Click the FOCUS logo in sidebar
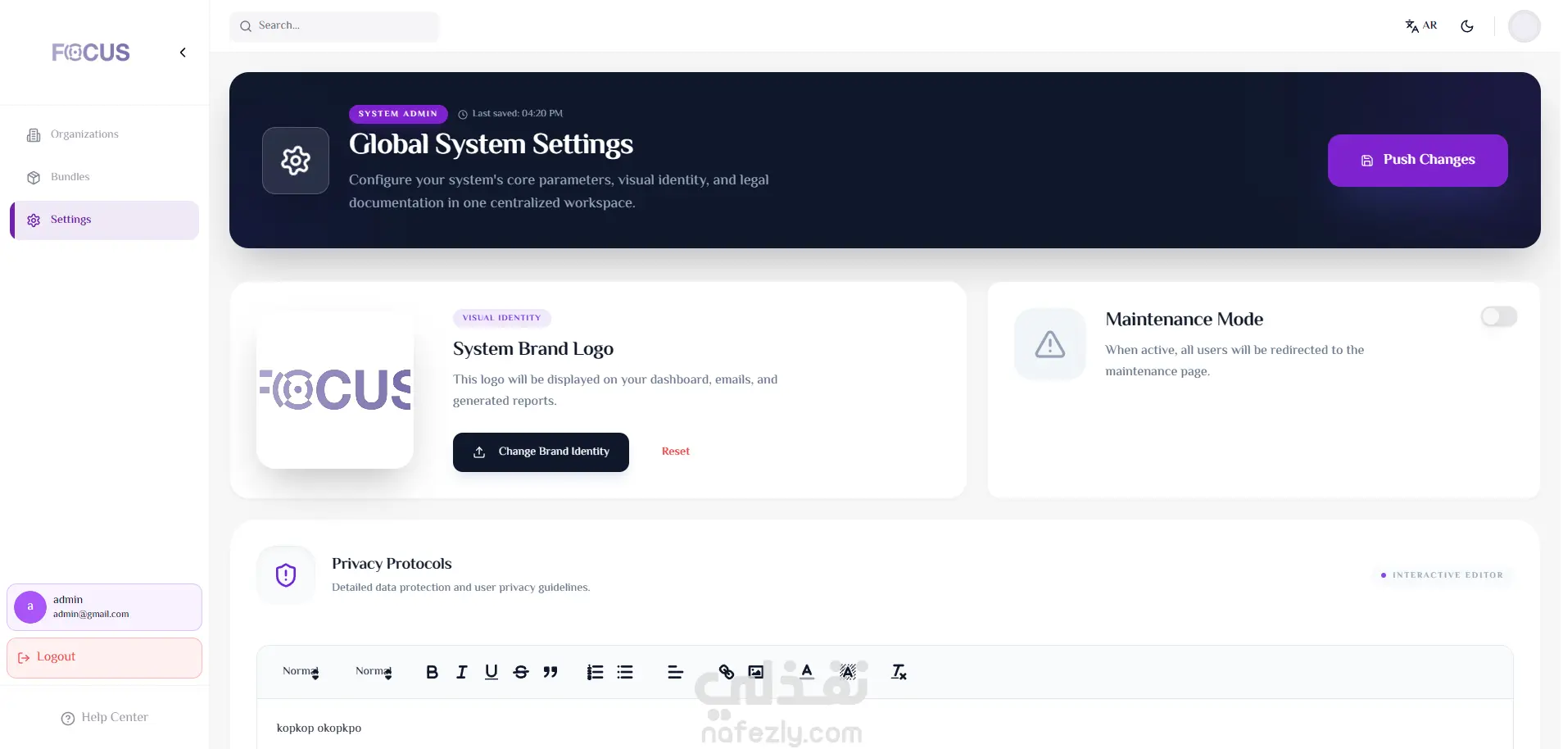 coord(91,52)
